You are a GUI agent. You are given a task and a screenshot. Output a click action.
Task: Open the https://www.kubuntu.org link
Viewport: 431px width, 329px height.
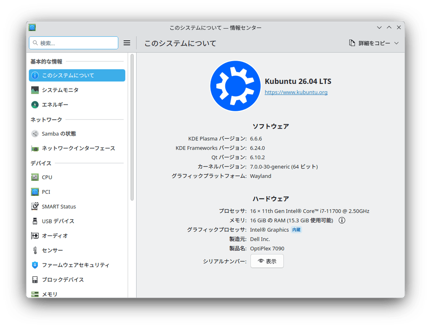[296, 92]
